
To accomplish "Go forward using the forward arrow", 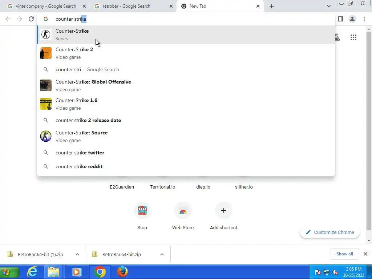I will coord(20,19).
